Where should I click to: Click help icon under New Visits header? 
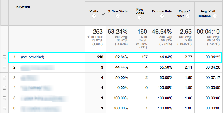[140, 18]
